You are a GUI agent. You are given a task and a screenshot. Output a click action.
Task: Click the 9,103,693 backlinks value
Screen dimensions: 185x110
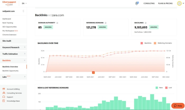point(141,27)
